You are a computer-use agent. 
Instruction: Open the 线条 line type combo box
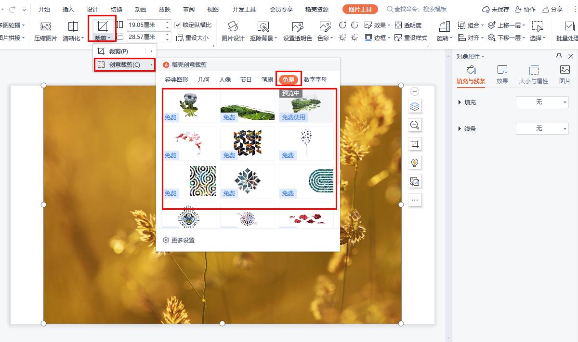coord(542,128)
